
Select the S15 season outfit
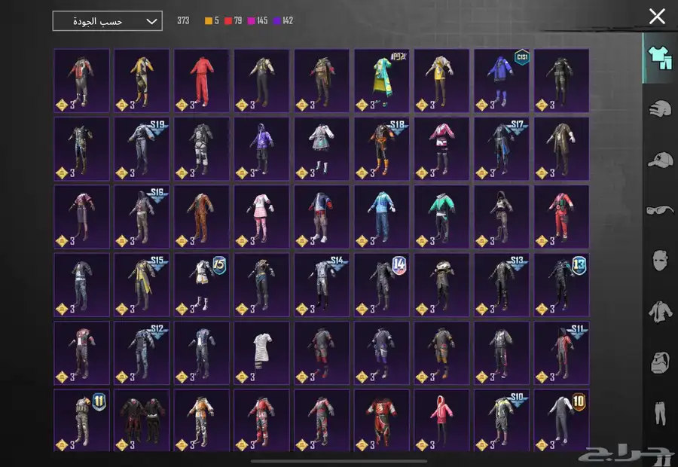[142, 285]
